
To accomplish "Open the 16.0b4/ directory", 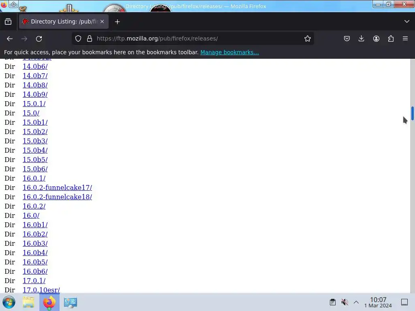I will coord(35,253).
